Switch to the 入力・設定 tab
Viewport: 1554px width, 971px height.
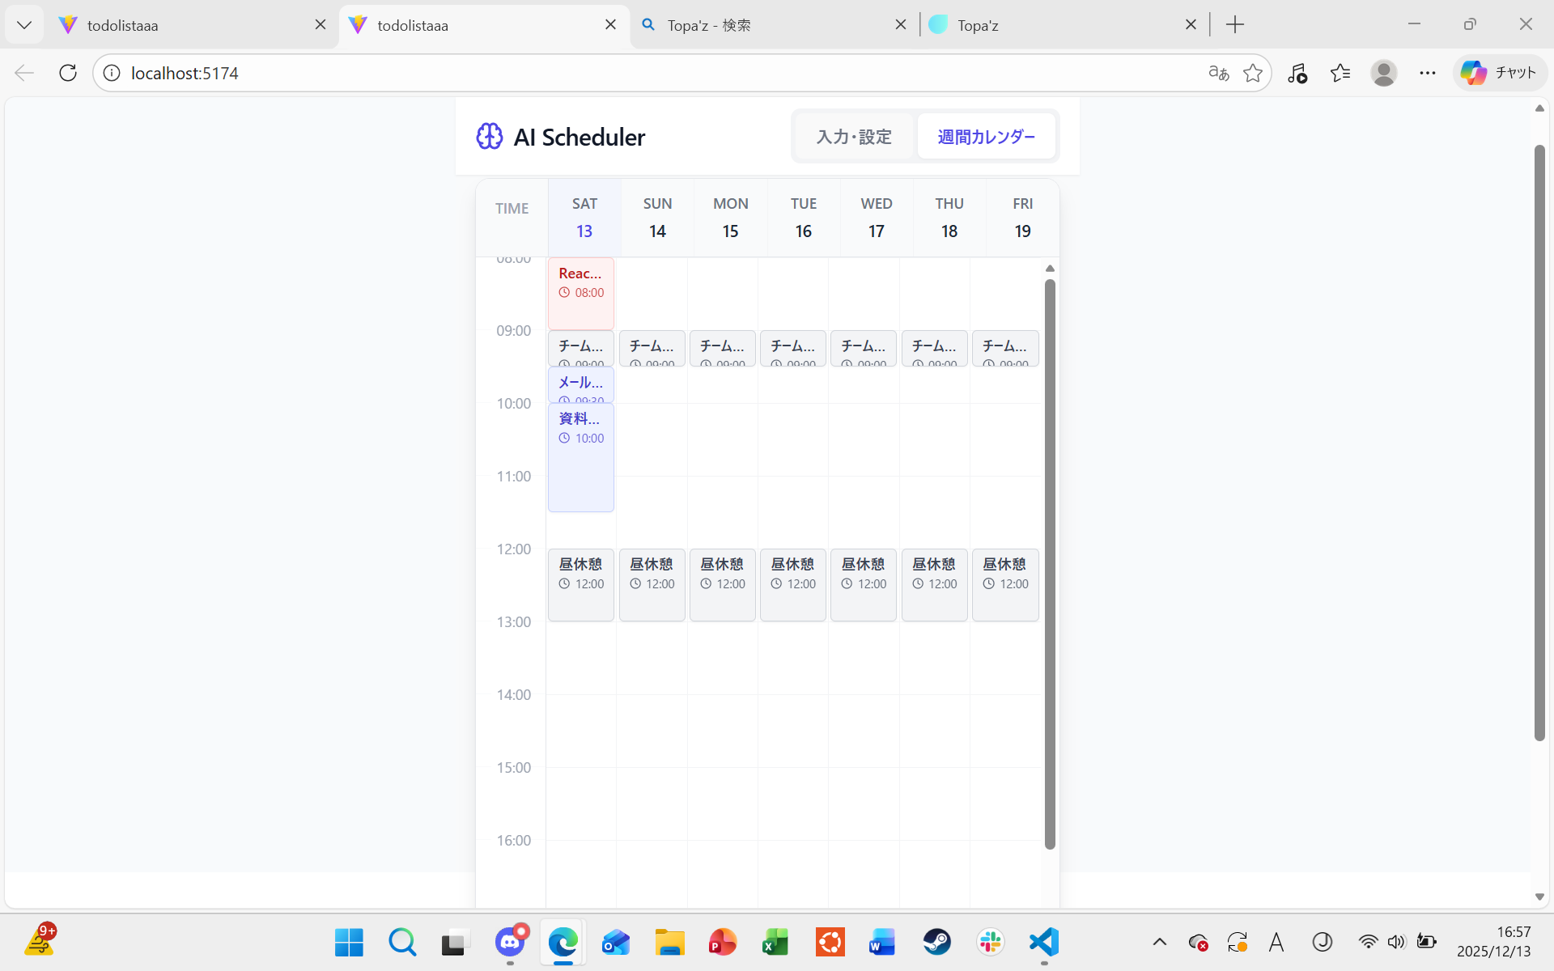[854, 137]
